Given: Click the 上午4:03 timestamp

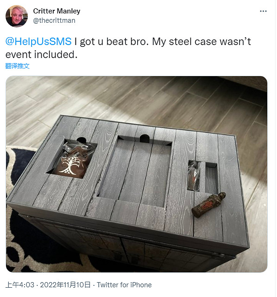Looking at the screenshot, I should tap(20, 284).
